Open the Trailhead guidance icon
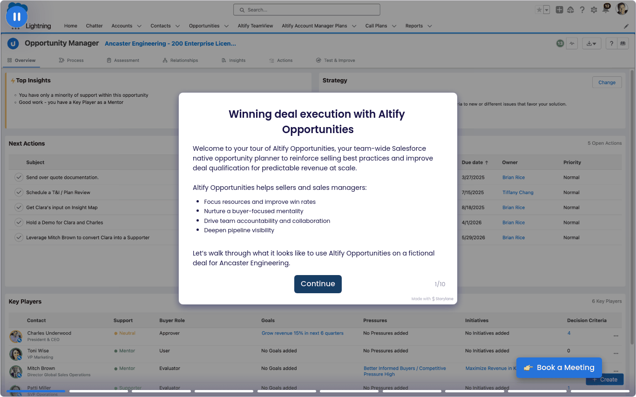Viewport: 636px width, 397px height. 570,10
